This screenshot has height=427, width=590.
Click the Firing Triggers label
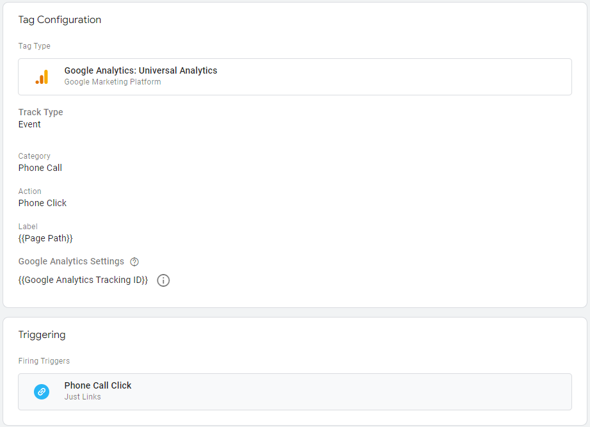pyautogui.click(x=44, y=360)
